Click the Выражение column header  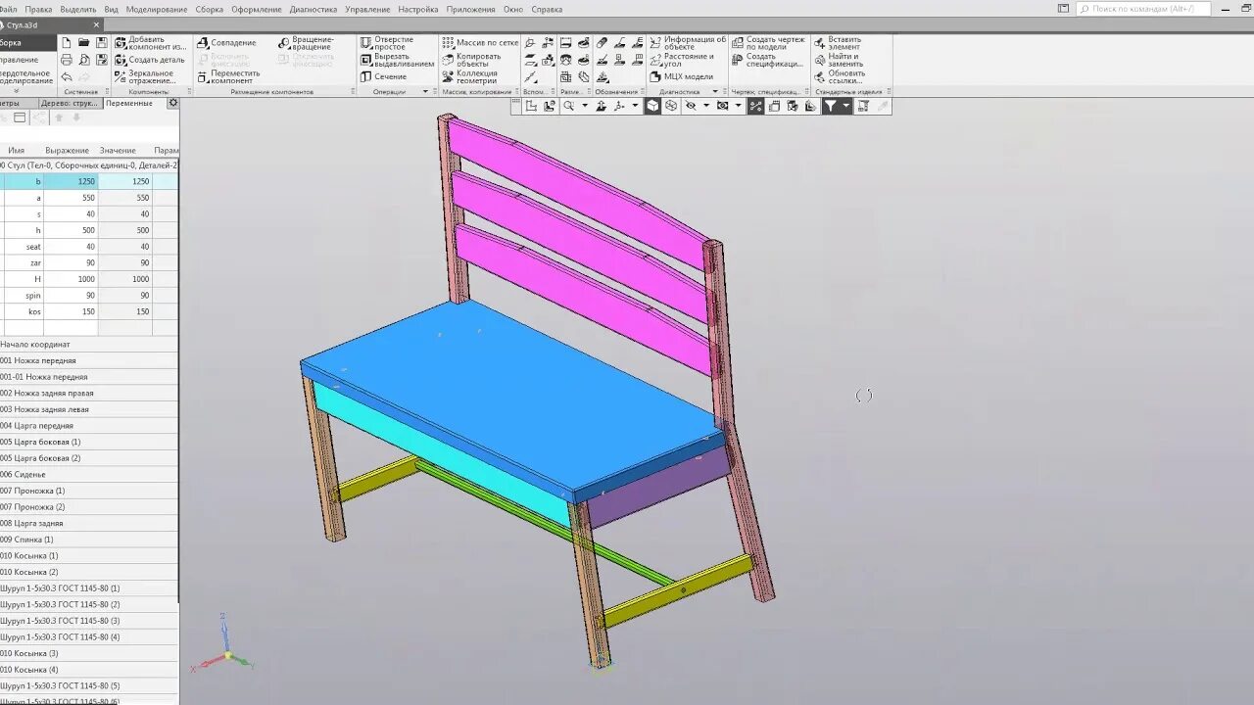pos(67,150)
